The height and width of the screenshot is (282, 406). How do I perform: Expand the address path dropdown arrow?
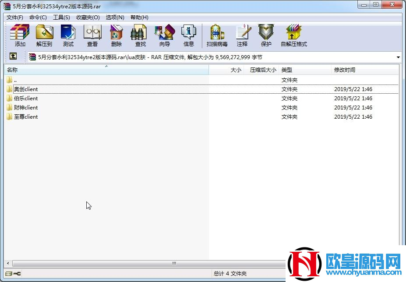click(398, 57)
